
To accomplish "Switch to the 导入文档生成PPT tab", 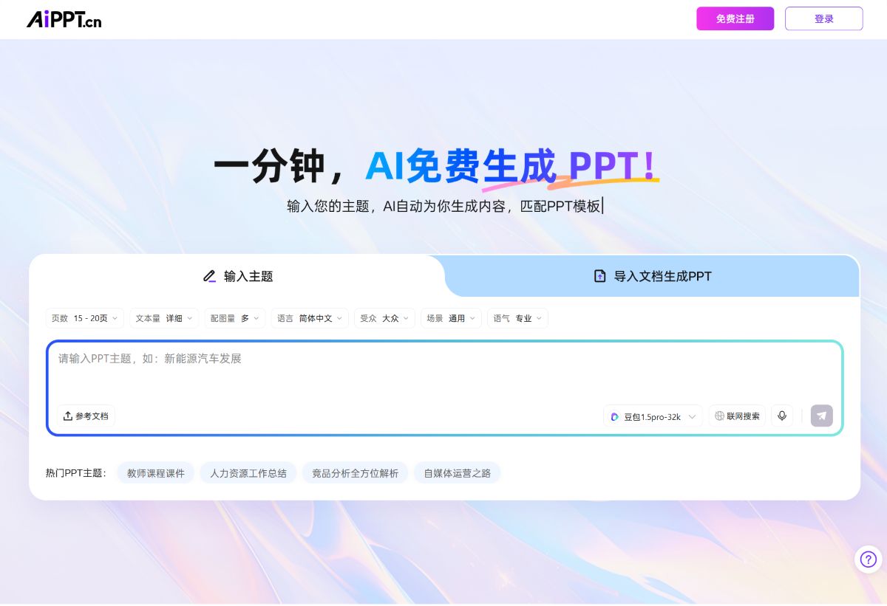I will pos(653,276).
